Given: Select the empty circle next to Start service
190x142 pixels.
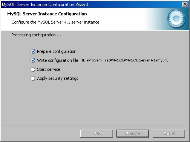Looking at the screenshot, I should click(33, 69).
